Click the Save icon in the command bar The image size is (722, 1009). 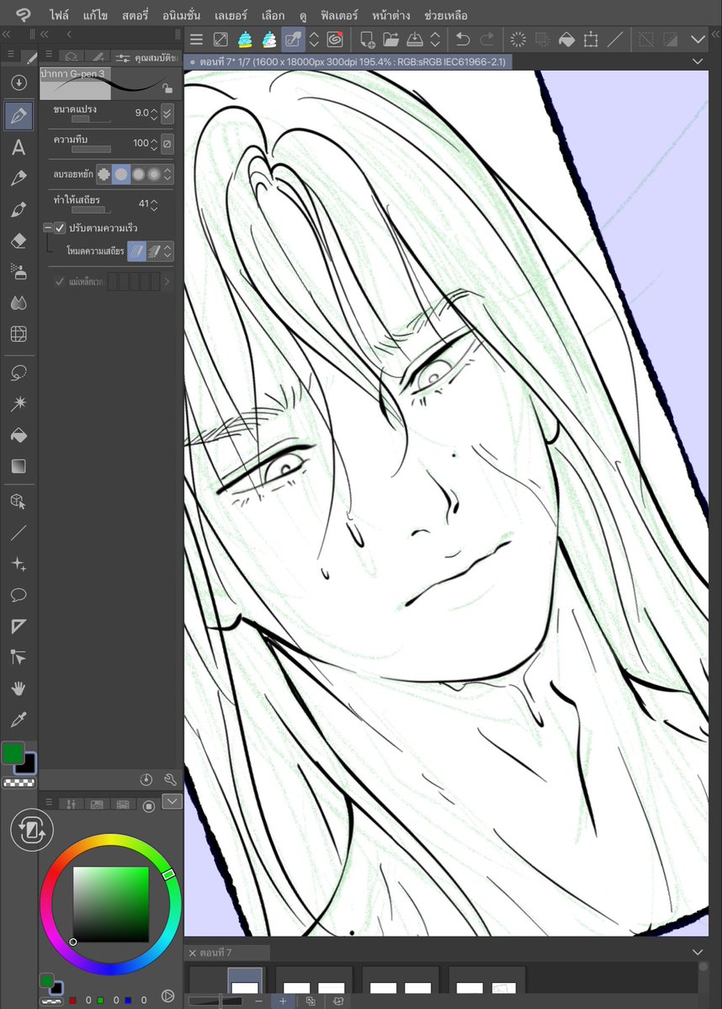pyautogui.click(x=415, y=40)
